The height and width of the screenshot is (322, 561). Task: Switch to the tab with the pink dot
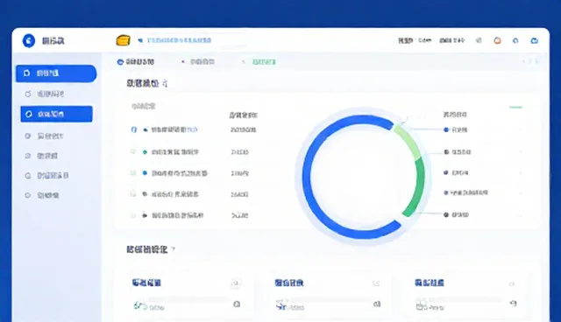coord(198,62)
